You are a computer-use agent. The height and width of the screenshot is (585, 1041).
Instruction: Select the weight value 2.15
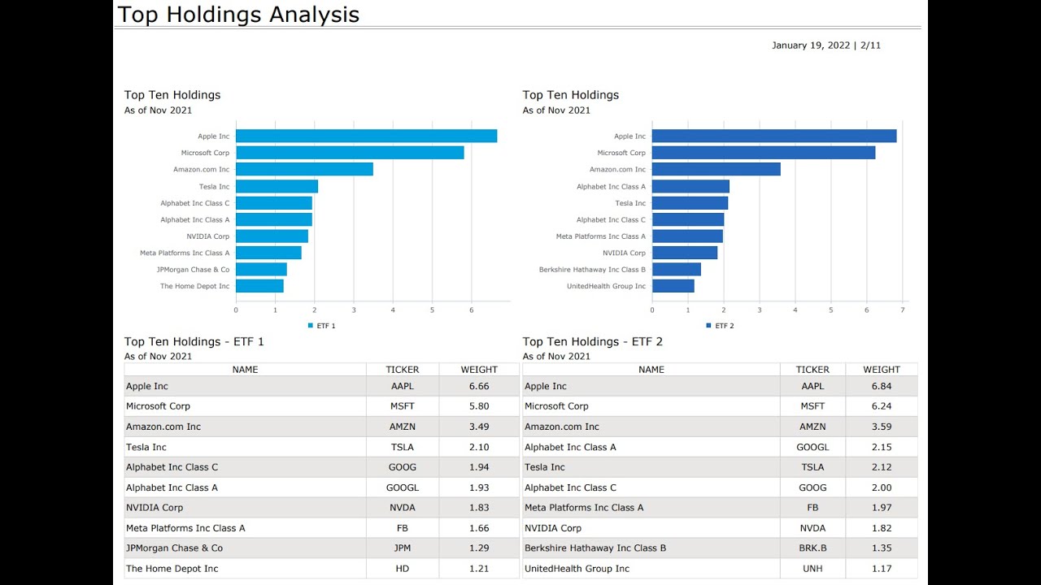[882, 447]
